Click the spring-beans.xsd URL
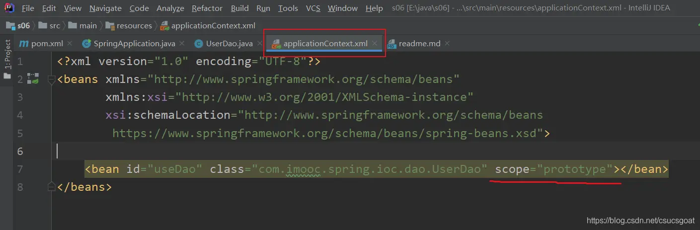This screenshot has height=230, width=700. coord(328,133)
